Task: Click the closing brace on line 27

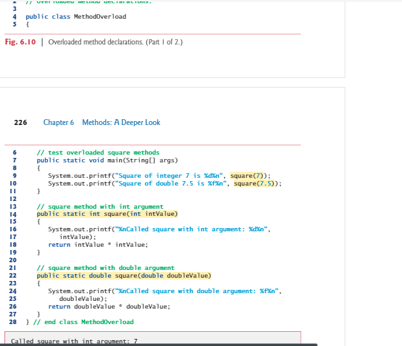Action: point(39,314)
